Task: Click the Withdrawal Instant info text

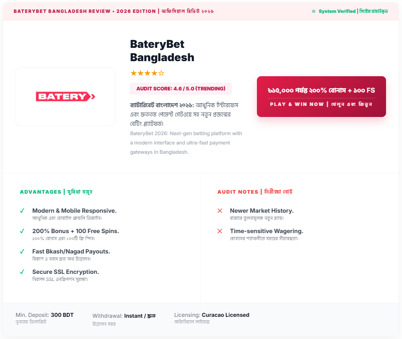Action: pos(124,316)
